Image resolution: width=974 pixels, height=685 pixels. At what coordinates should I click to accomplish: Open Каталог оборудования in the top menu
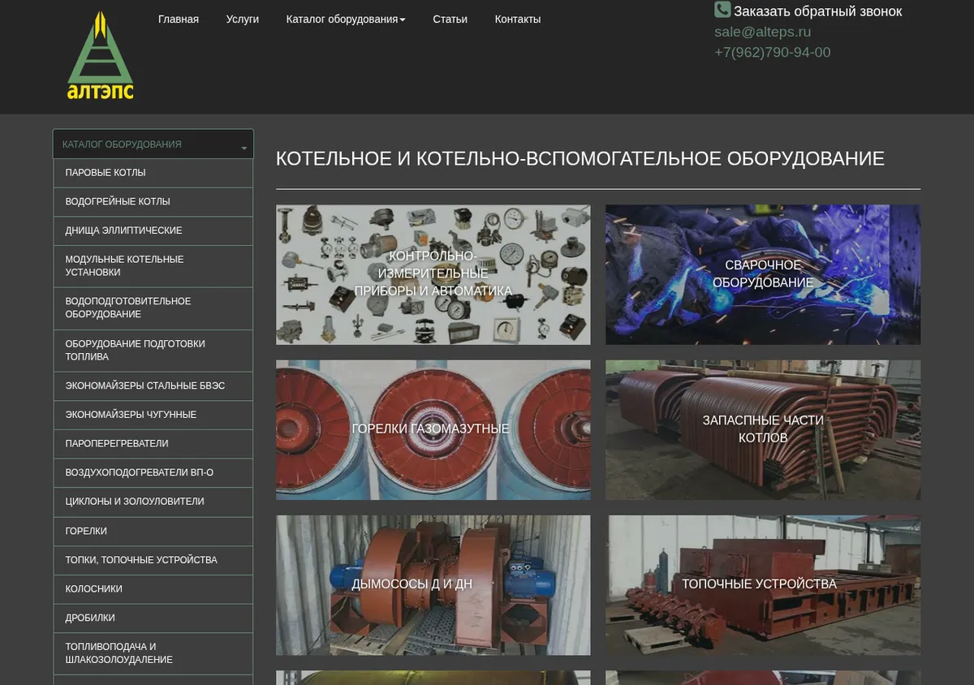coord(346,19)
